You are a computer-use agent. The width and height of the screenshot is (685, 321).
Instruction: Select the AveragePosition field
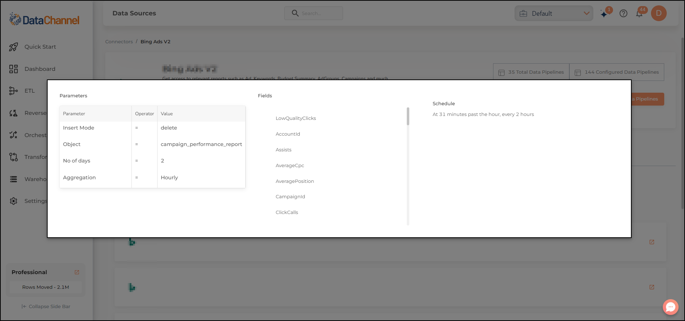[295, 181]
